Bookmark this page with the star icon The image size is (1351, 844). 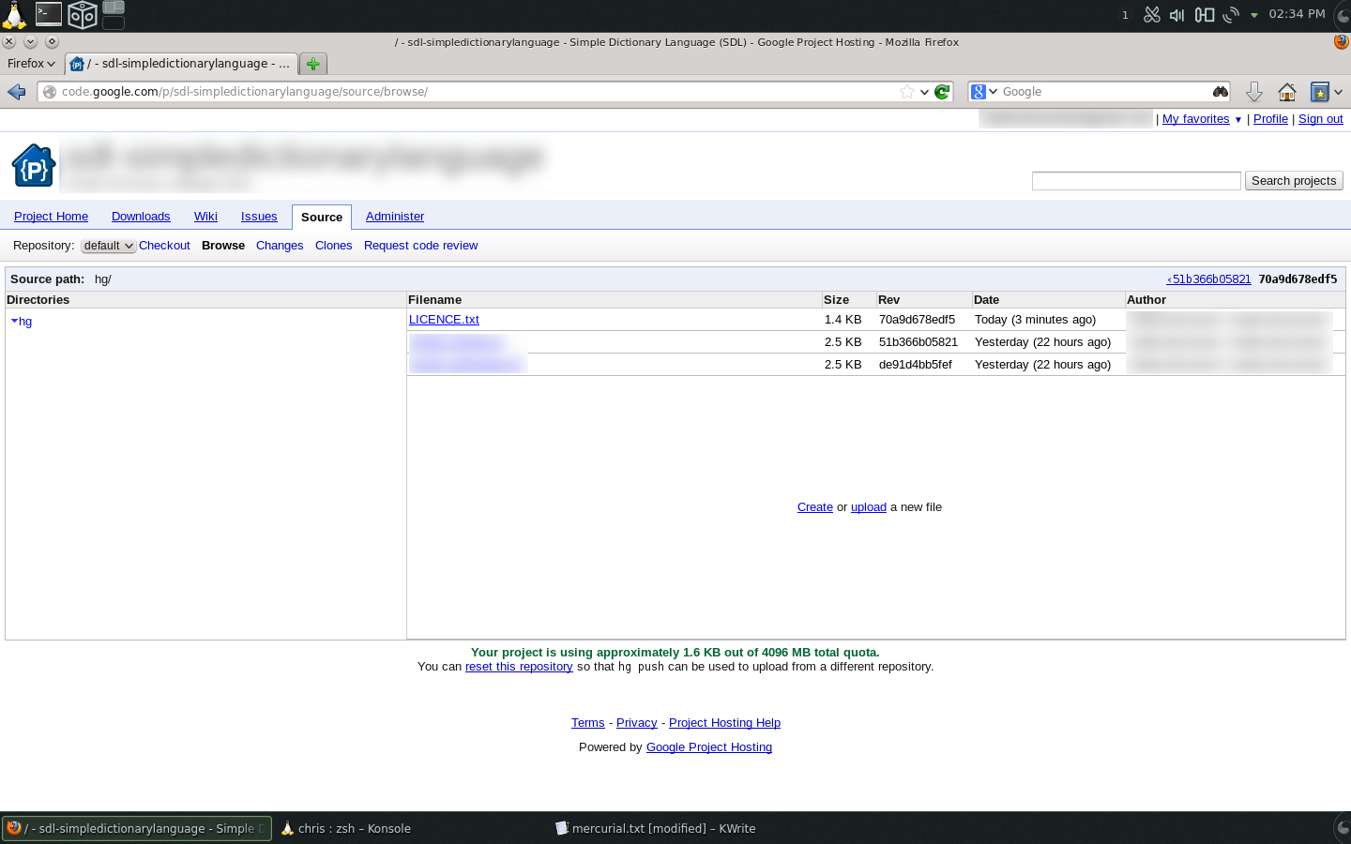[907, 92]
